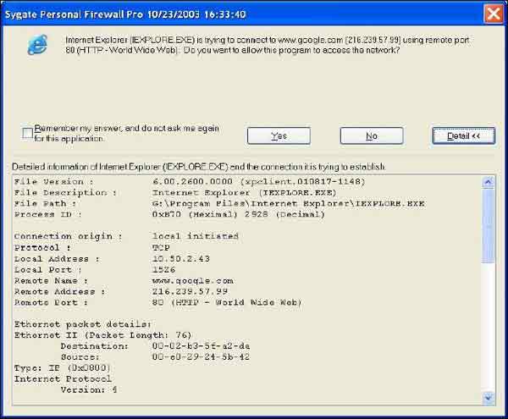Click the Process ID value line
Screen dimensions: 508x419
pyautogui.click(x=239, y=214)
